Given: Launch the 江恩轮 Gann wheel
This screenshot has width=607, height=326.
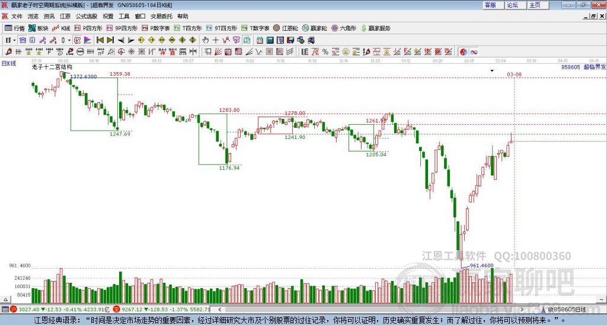Looking at the screenshot, I should (286, 28).
